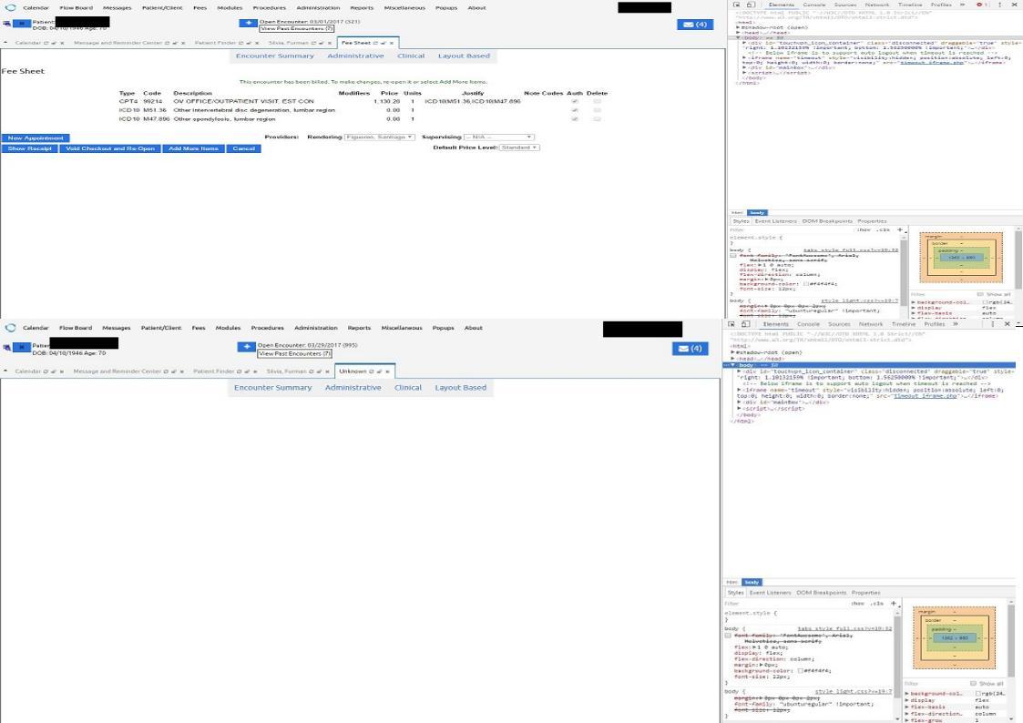Image resolution: width=1023 pixels, height=723 pixels.
Task: Toggle DevTools device toolbar icon, lower screenshot
Action: pyautogui.click(x=745, y=324)
